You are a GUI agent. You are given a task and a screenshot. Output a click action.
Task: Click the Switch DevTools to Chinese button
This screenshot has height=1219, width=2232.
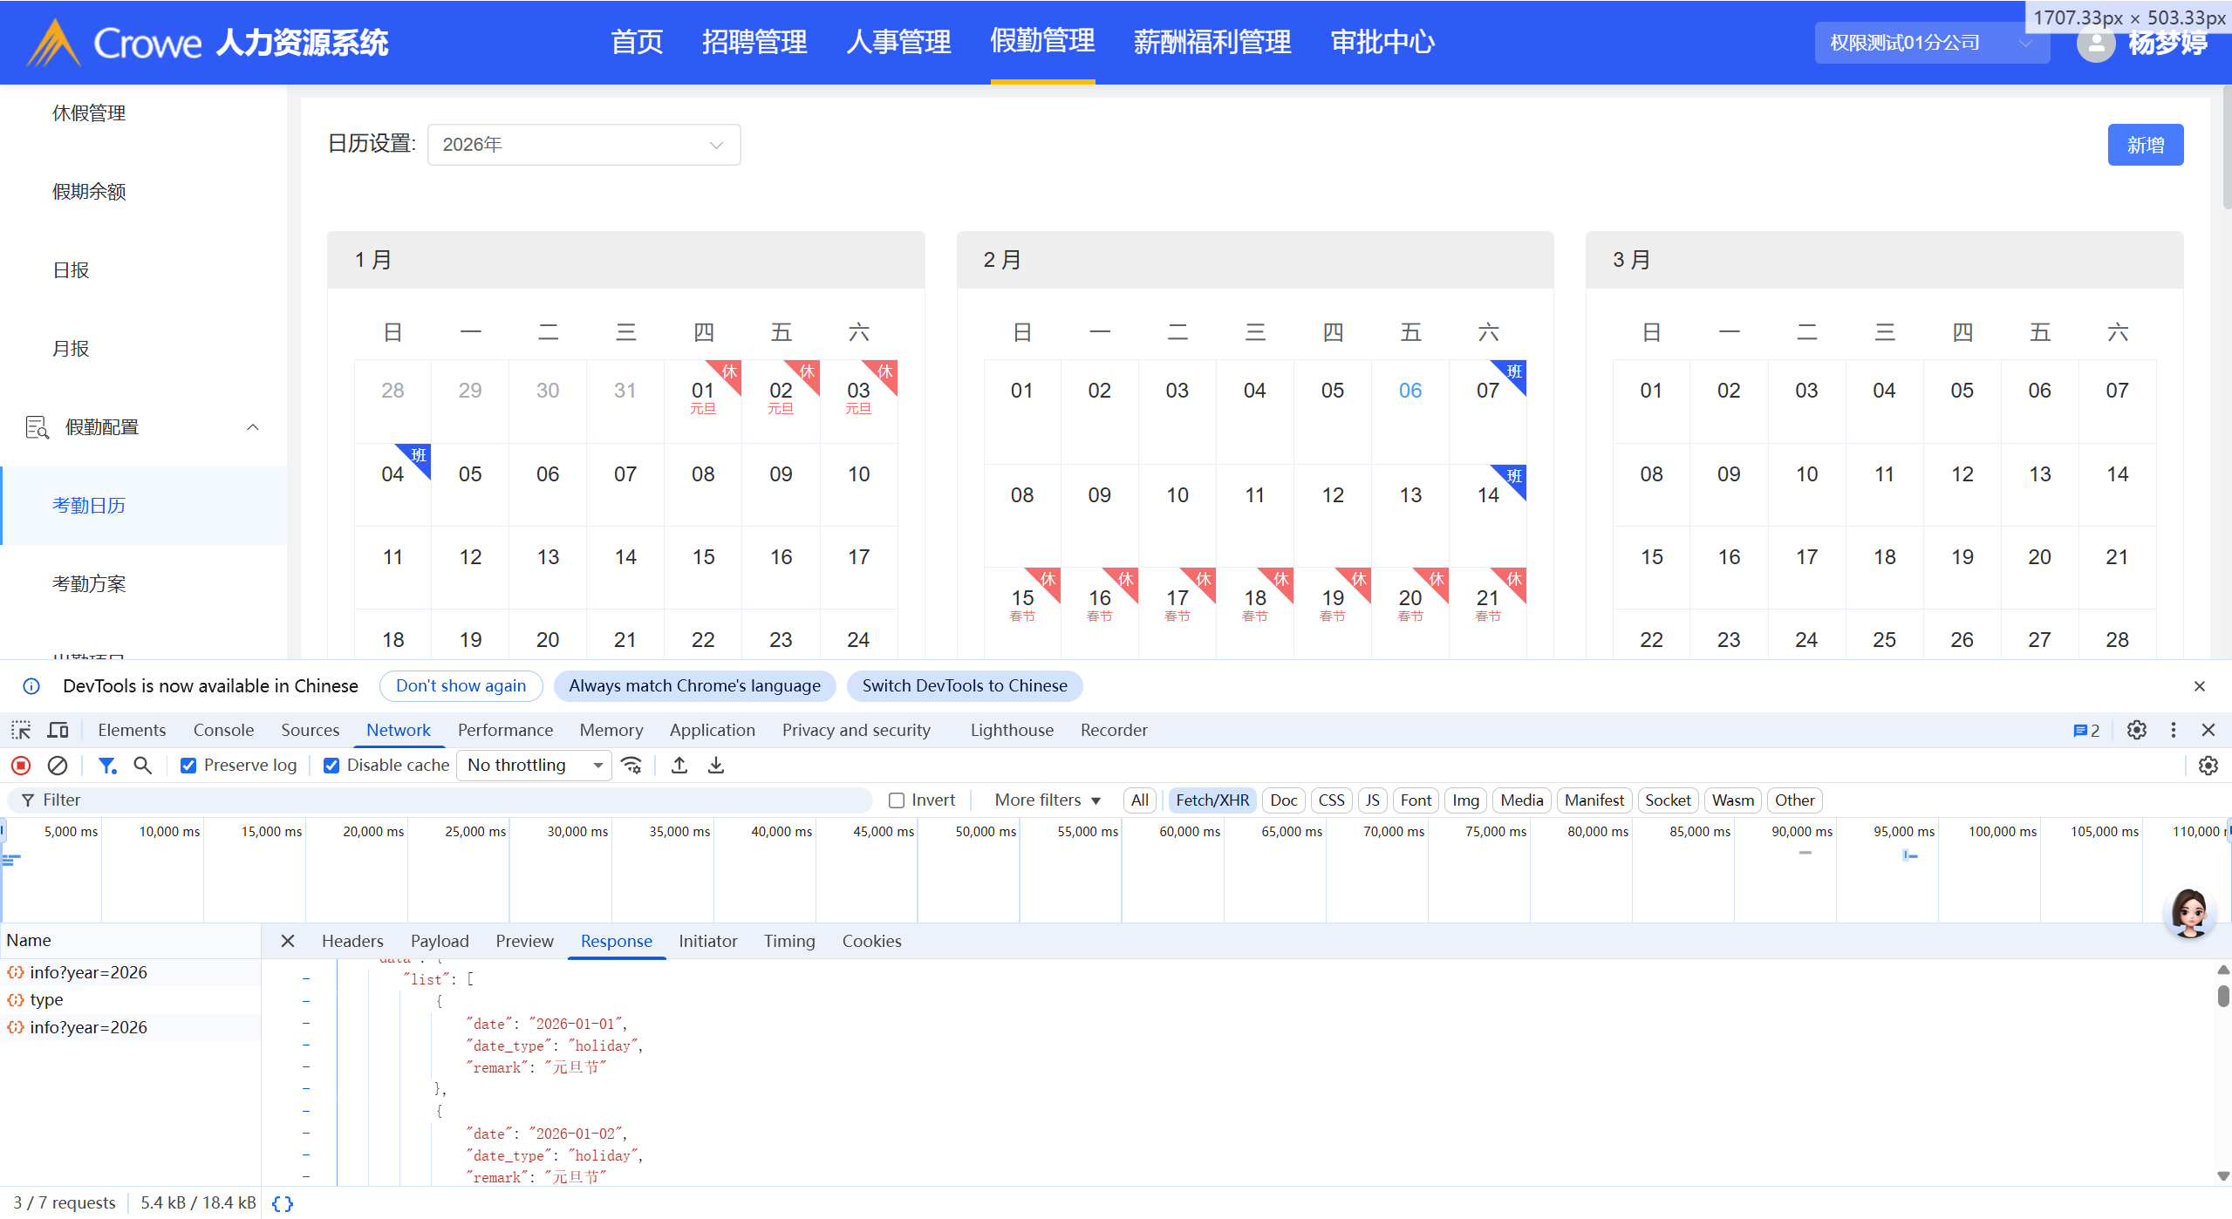(x=964, y=685)
